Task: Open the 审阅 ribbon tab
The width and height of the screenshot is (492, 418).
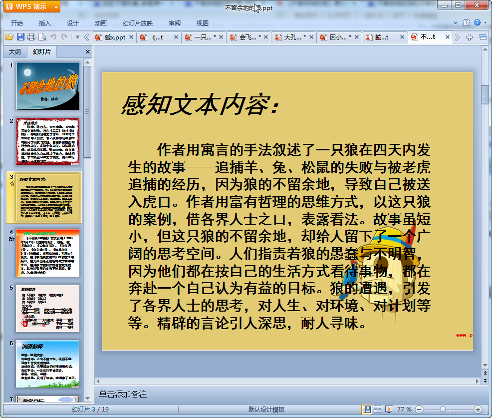Action: 175,23
